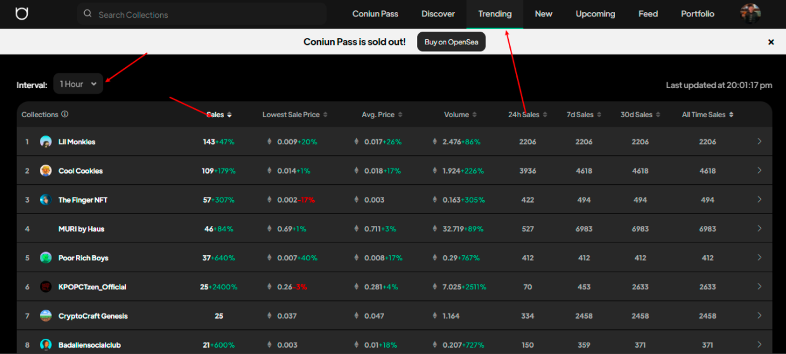Viewport: 786px width, 354px height.
Task: Sort by Lowest Sale Price
Action: point(294,115)
